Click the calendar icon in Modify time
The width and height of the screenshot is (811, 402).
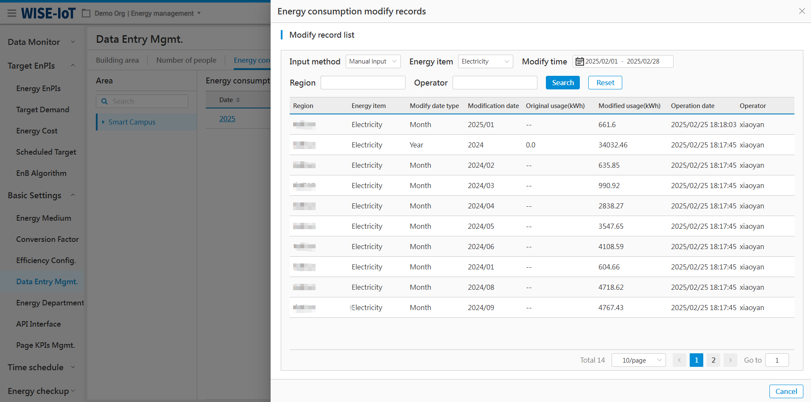click(579, 61)
